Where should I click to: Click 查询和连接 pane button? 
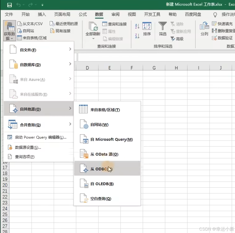[114, 24]
